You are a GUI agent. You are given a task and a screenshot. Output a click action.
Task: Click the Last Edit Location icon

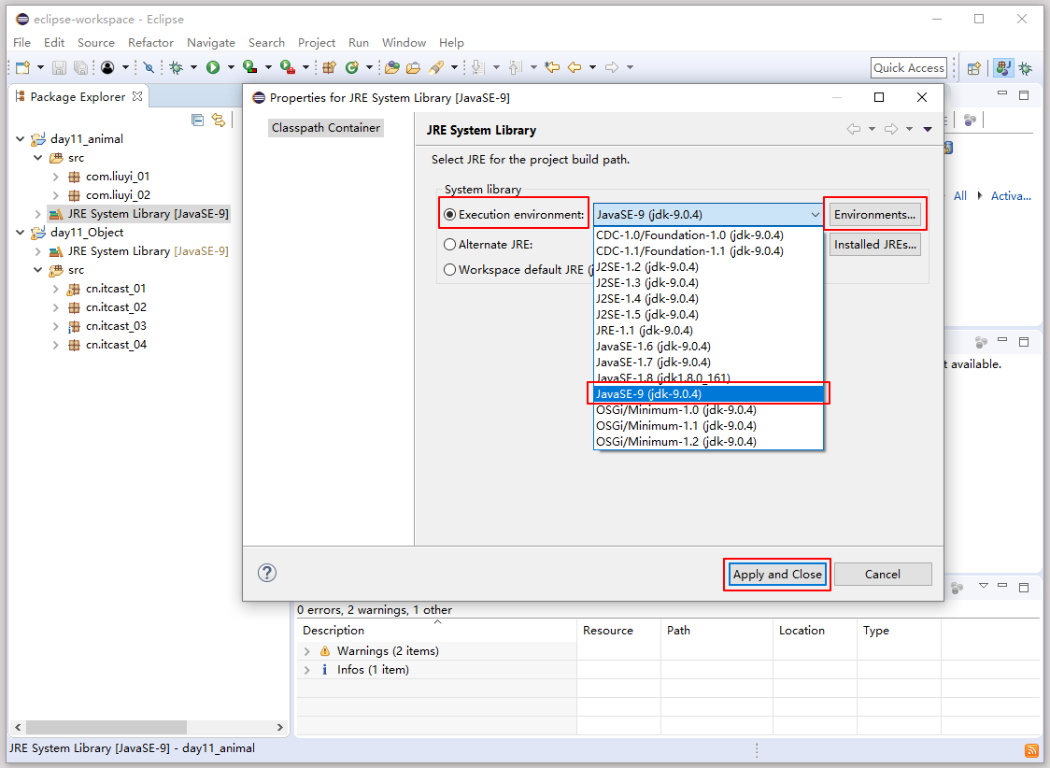(552, 67)
